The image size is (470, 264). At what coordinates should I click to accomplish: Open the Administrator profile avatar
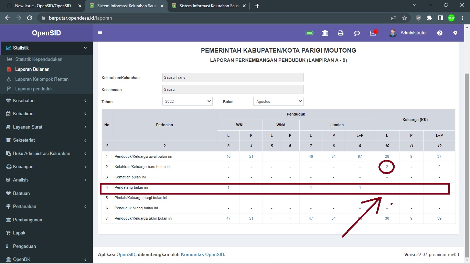tap(393, 33)
